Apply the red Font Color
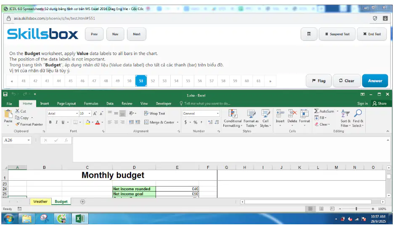The image size is (394, 226). [98, 122]
